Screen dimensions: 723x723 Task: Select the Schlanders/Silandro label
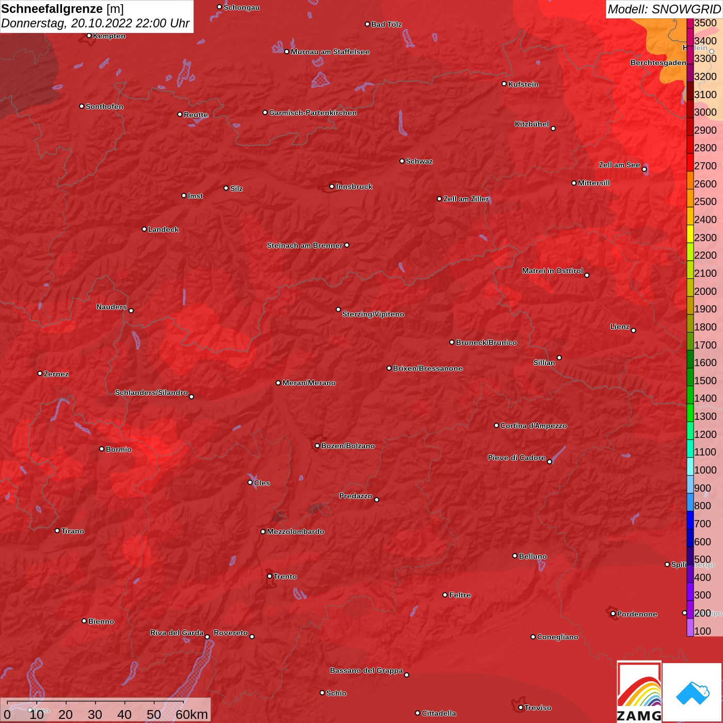tap(151, 392)
